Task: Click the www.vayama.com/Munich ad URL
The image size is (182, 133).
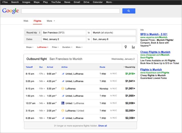Action: (x=154, y=37)
